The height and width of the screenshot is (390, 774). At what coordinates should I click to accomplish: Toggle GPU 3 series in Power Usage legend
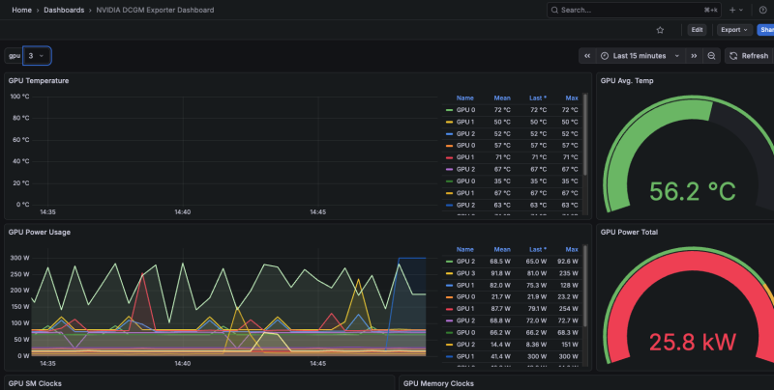point(465,273)
